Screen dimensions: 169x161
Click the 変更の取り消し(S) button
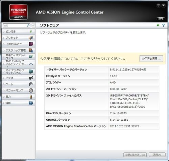135,155
